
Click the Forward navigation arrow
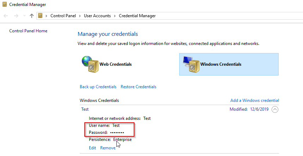coord(16,16)
